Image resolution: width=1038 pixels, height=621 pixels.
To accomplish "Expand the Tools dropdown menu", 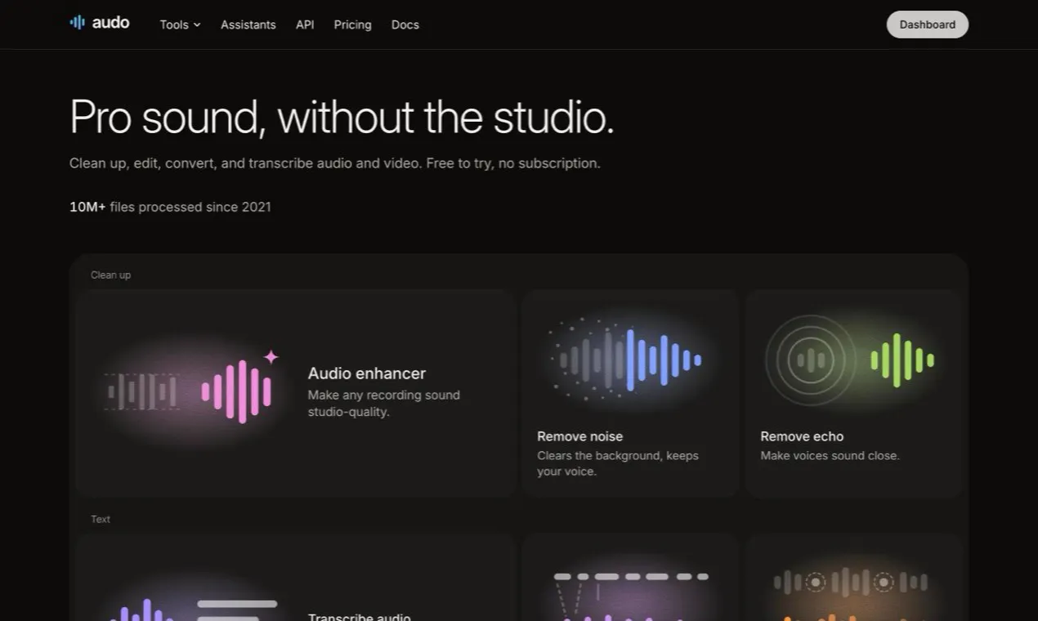I will tap(180, 25).
